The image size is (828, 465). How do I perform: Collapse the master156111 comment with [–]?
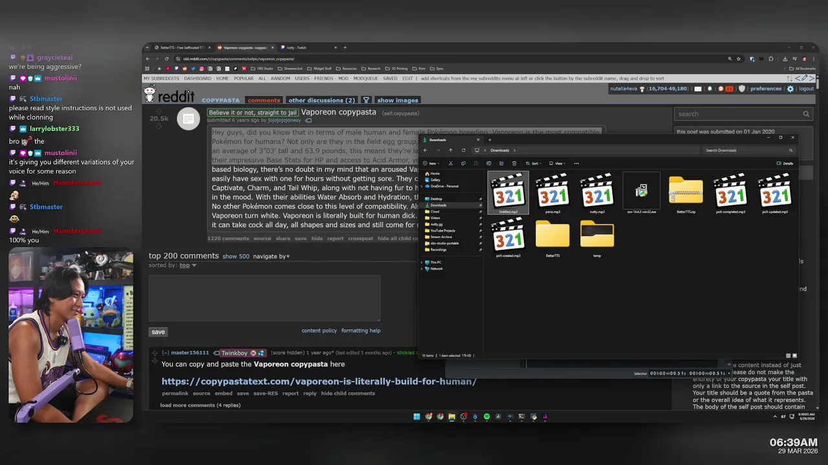[166, 353]
